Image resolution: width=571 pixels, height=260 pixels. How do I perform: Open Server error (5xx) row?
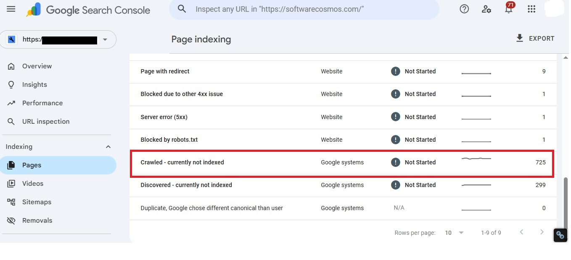pos(343,117)
